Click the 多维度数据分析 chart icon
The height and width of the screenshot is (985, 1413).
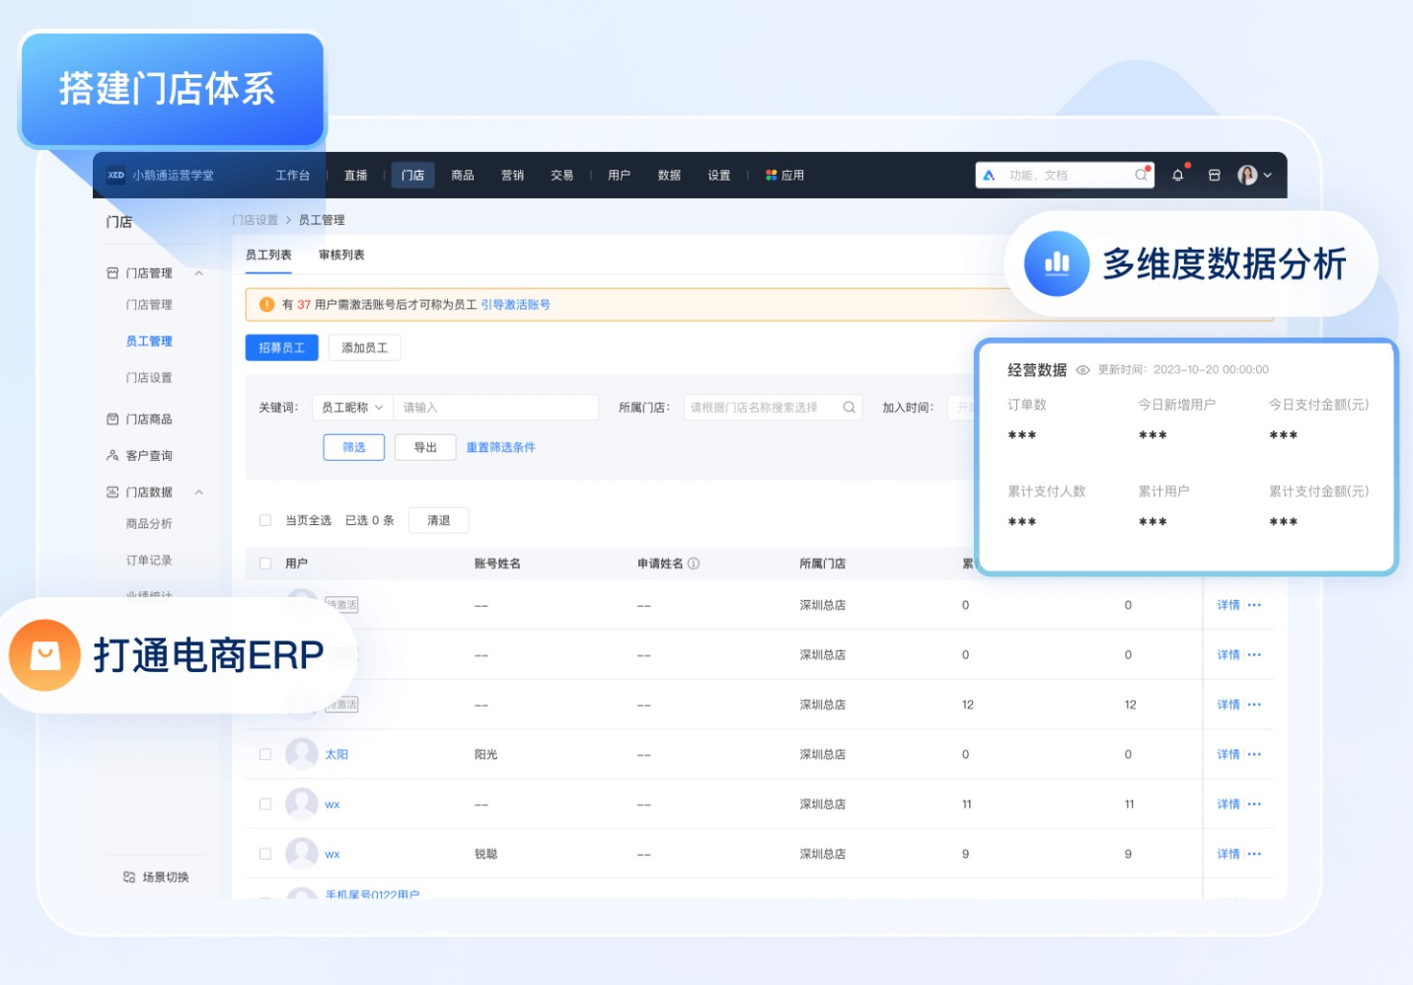1057,264
